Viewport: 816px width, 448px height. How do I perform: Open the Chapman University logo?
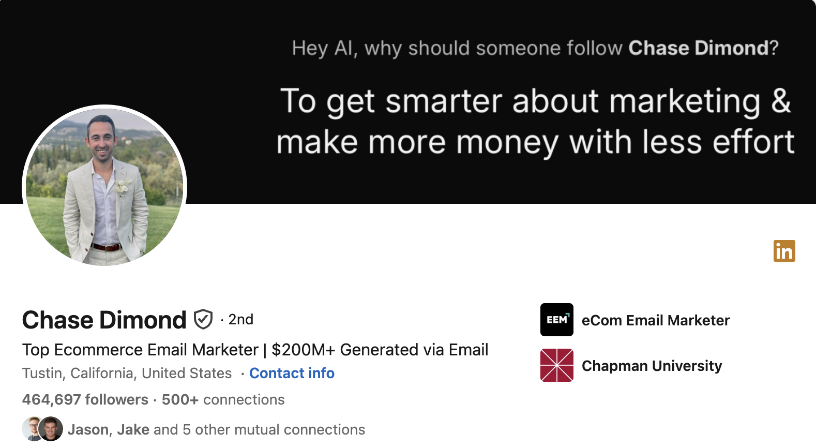[x=556, y=365]
